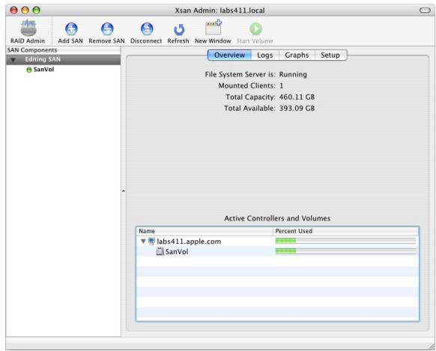Select the labs411.apple.com controller row
This screenshot has height=351, width=436.
point(277,241)
